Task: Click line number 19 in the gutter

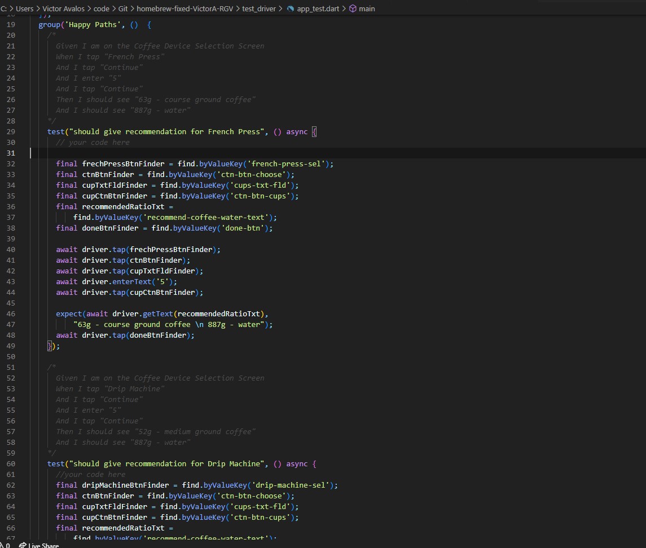Action: tap(11, 25)
